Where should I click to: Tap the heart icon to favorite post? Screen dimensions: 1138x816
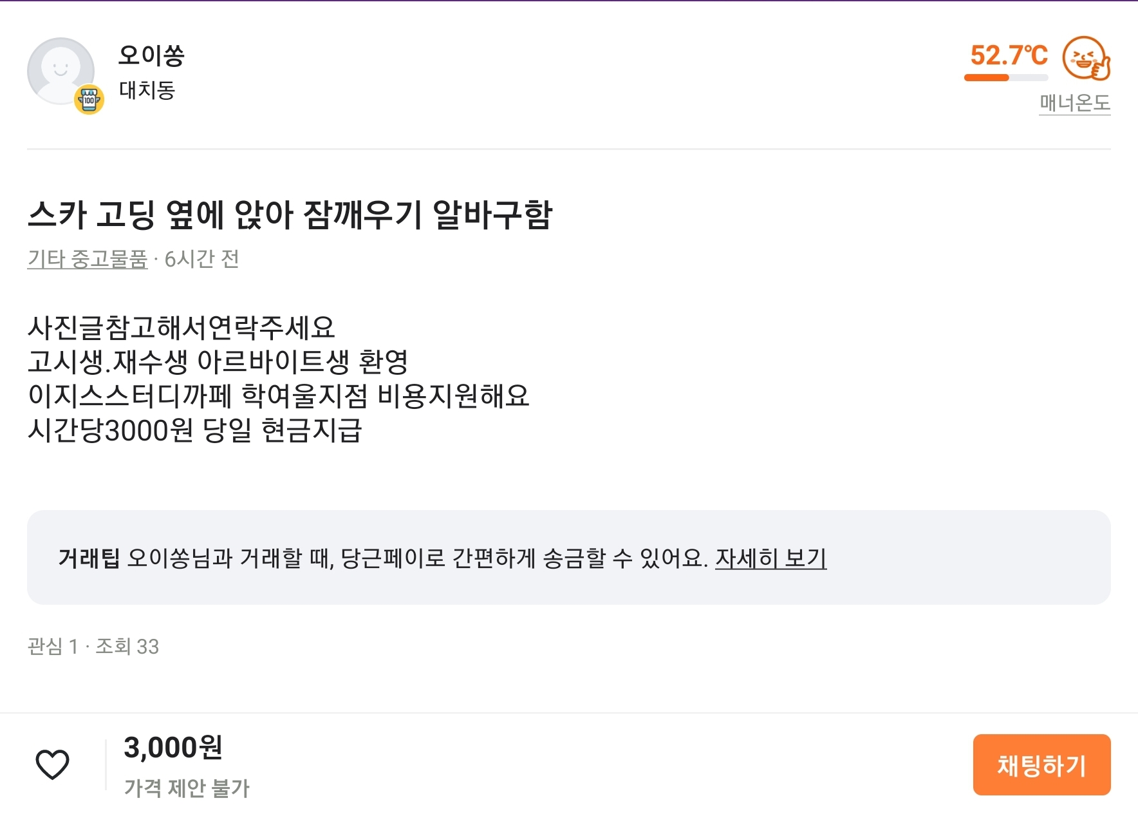coord(52,764)
